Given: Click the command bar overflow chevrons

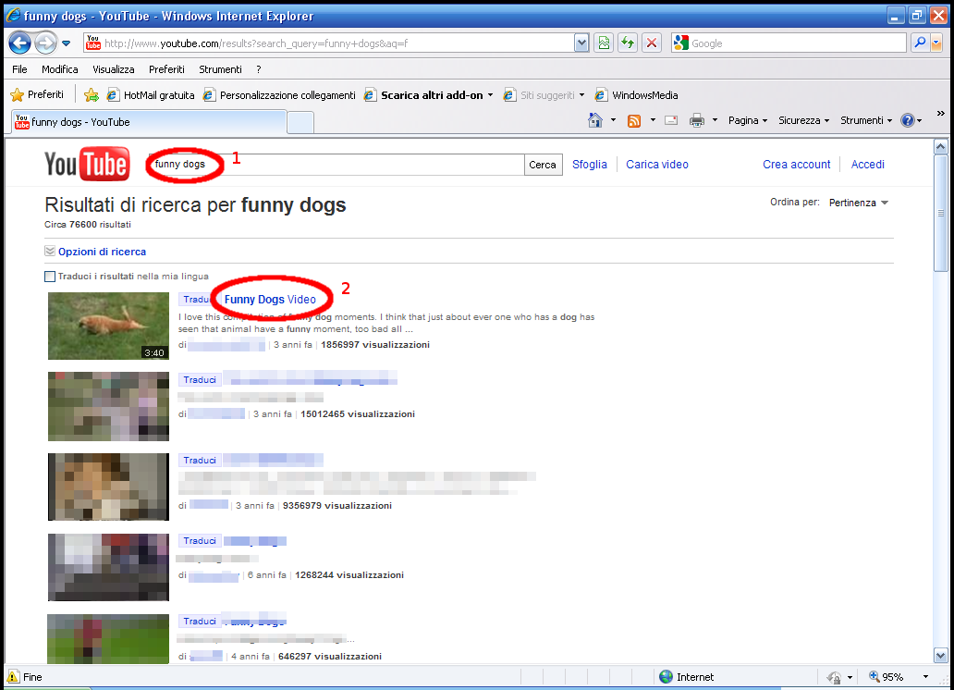Looking at the screenshot, I should tap(941, 113).
